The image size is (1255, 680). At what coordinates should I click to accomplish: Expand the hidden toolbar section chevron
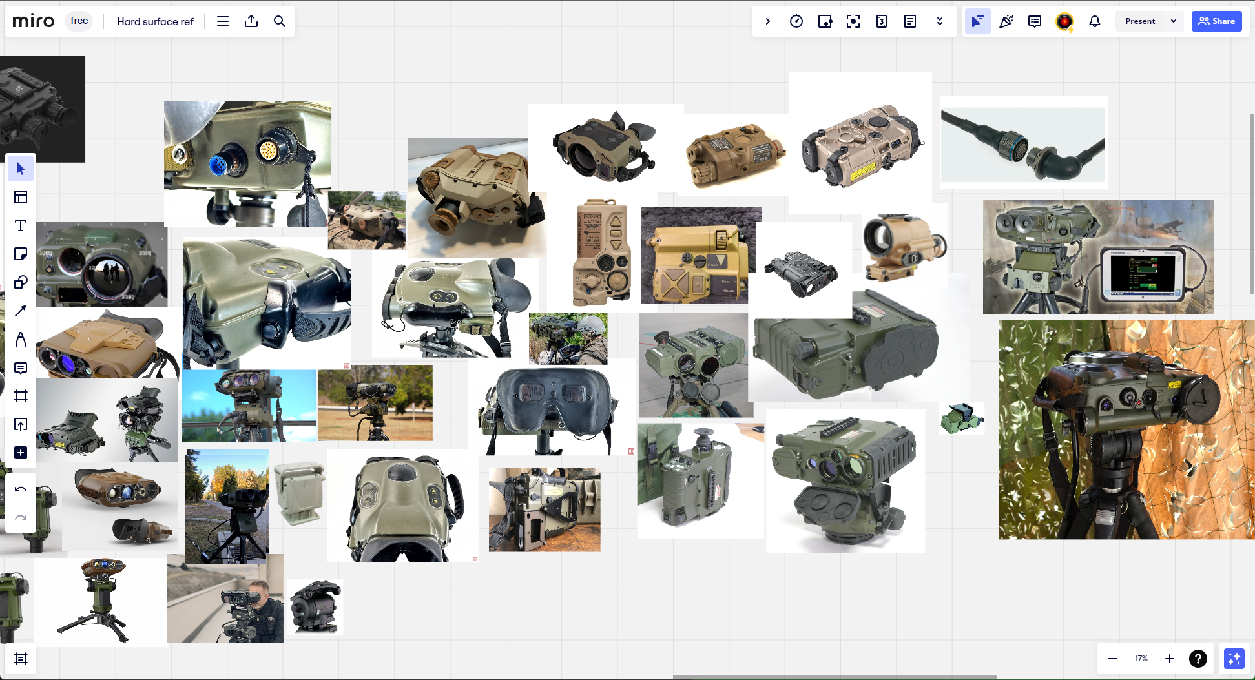(x=767, y=21)
